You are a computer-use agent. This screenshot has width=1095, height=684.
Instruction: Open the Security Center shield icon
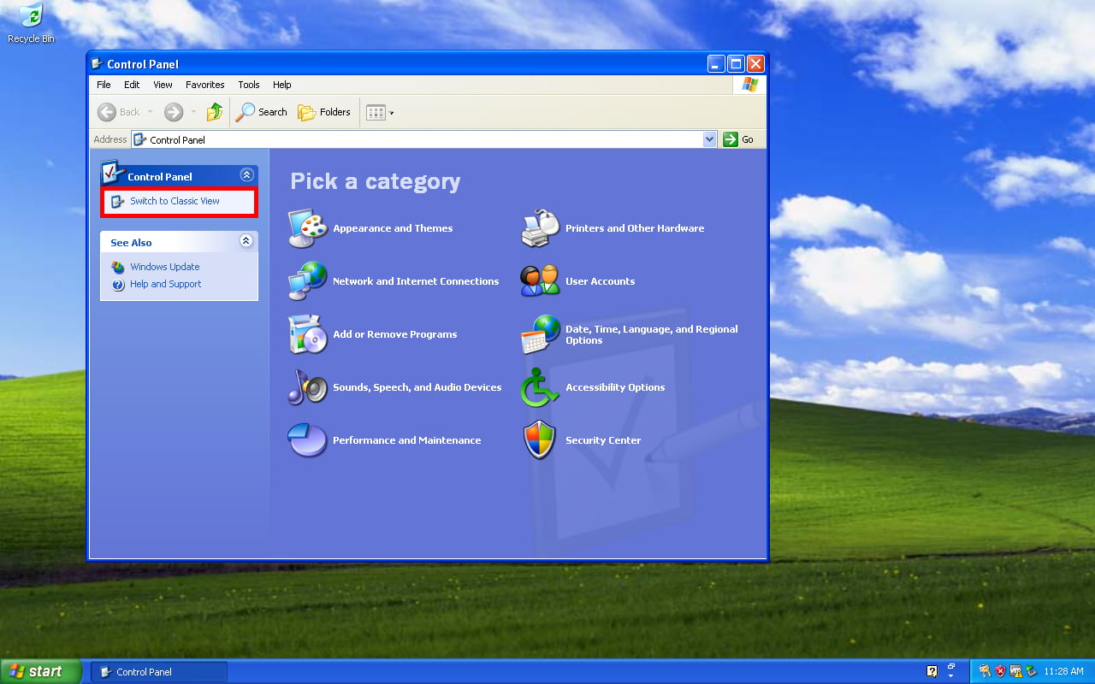(541, 440)
